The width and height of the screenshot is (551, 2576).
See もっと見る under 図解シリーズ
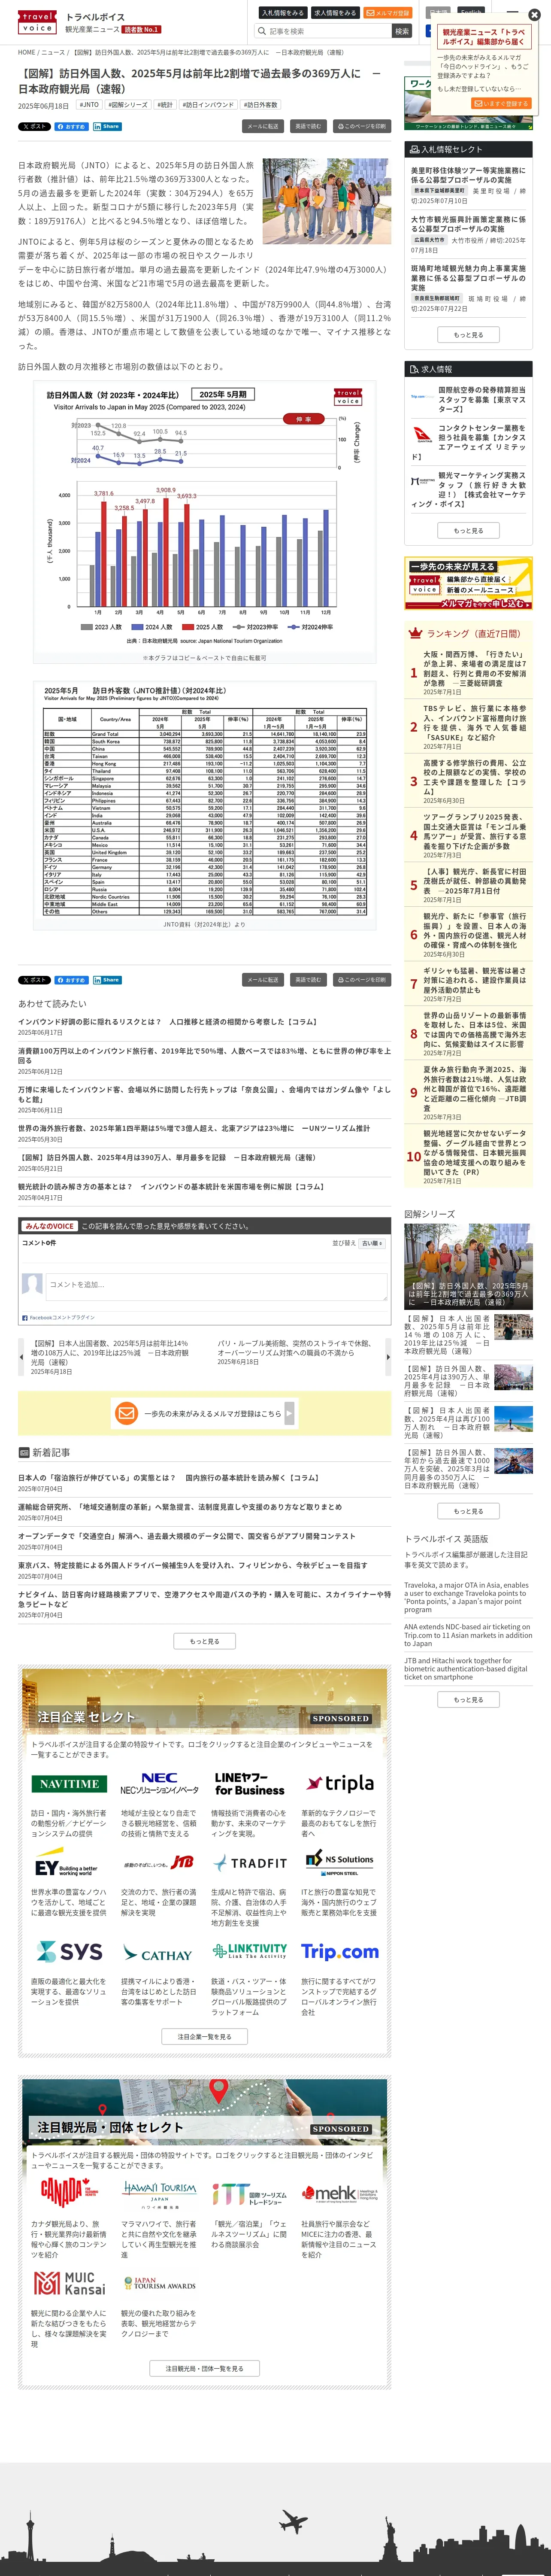(x=468, y=1511)
